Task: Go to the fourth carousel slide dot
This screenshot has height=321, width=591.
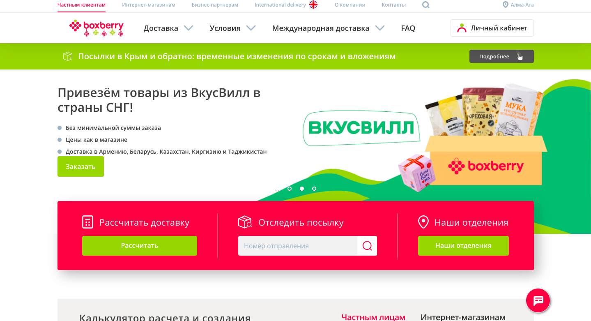Action: pyautogui.click(x=314, y=189)
